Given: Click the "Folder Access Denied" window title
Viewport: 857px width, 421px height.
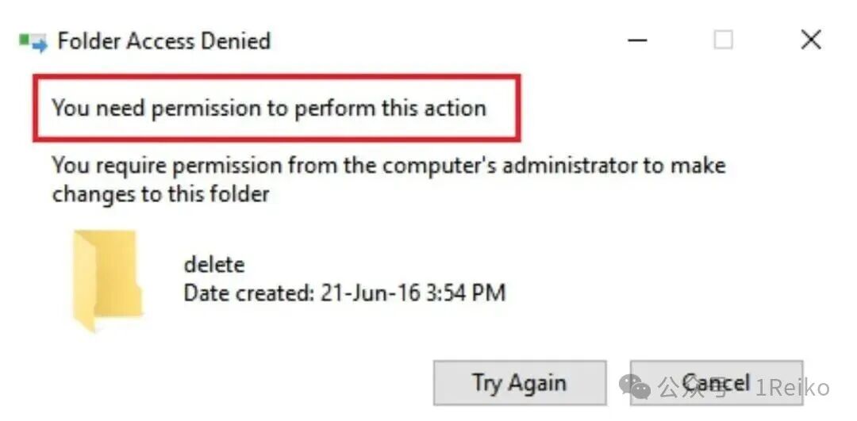Looking at the screenshot, I should point(164,41).
